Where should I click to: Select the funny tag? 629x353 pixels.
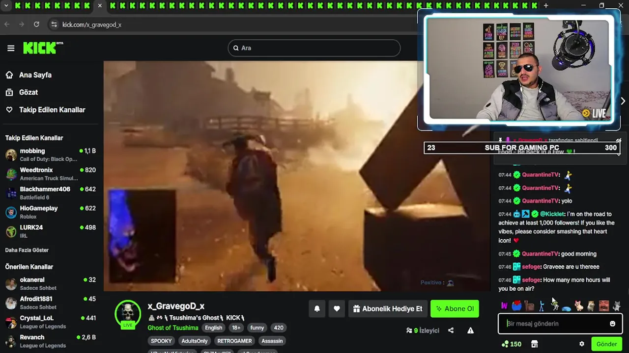pyautogui.click(x=257, y=328)
